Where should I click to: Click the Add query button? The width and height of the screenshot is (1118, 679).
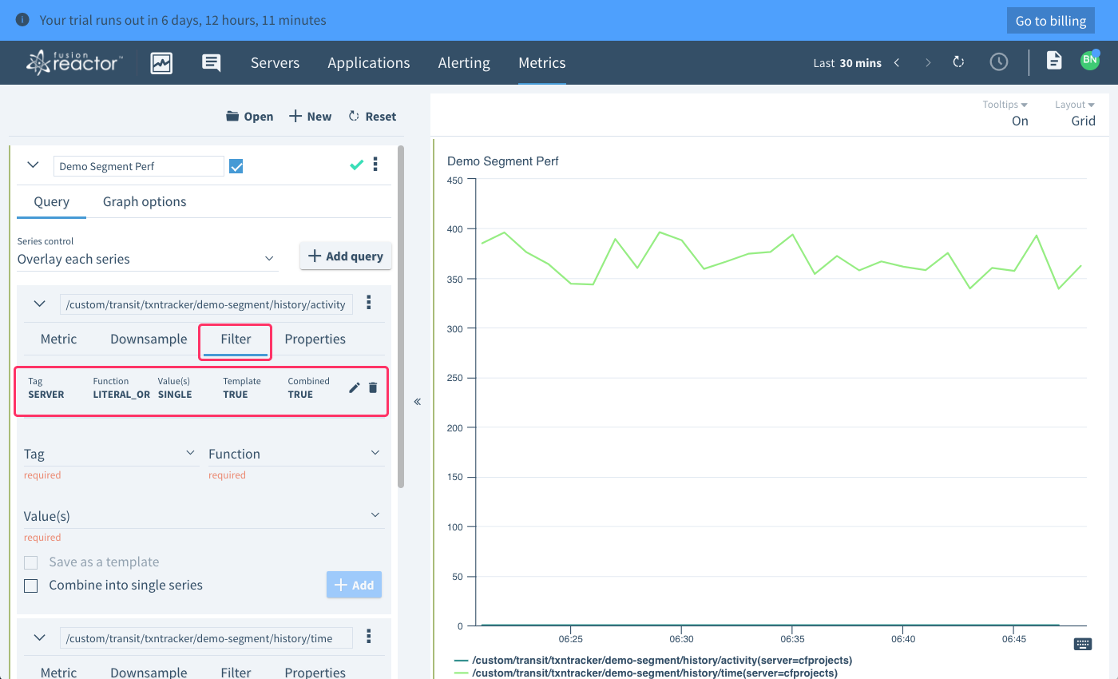pyautogui.click(x=346, y=256)
